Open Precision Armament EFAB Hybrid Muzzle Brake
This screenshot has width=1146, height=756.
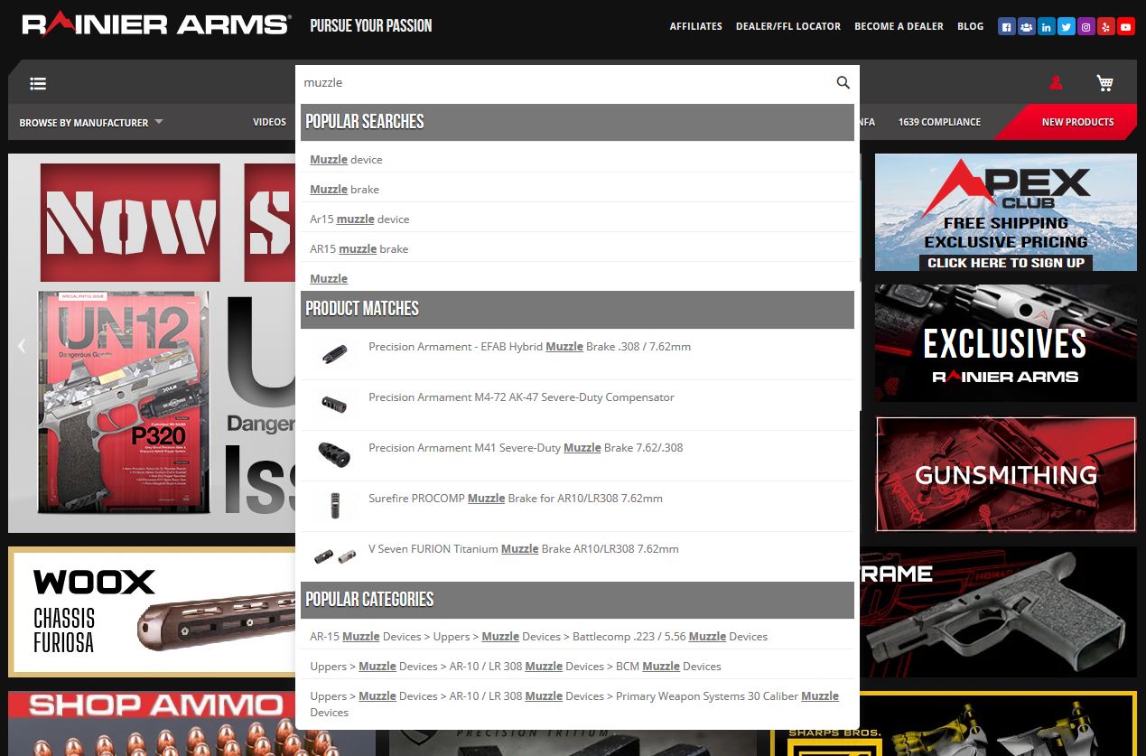[529, 346]
